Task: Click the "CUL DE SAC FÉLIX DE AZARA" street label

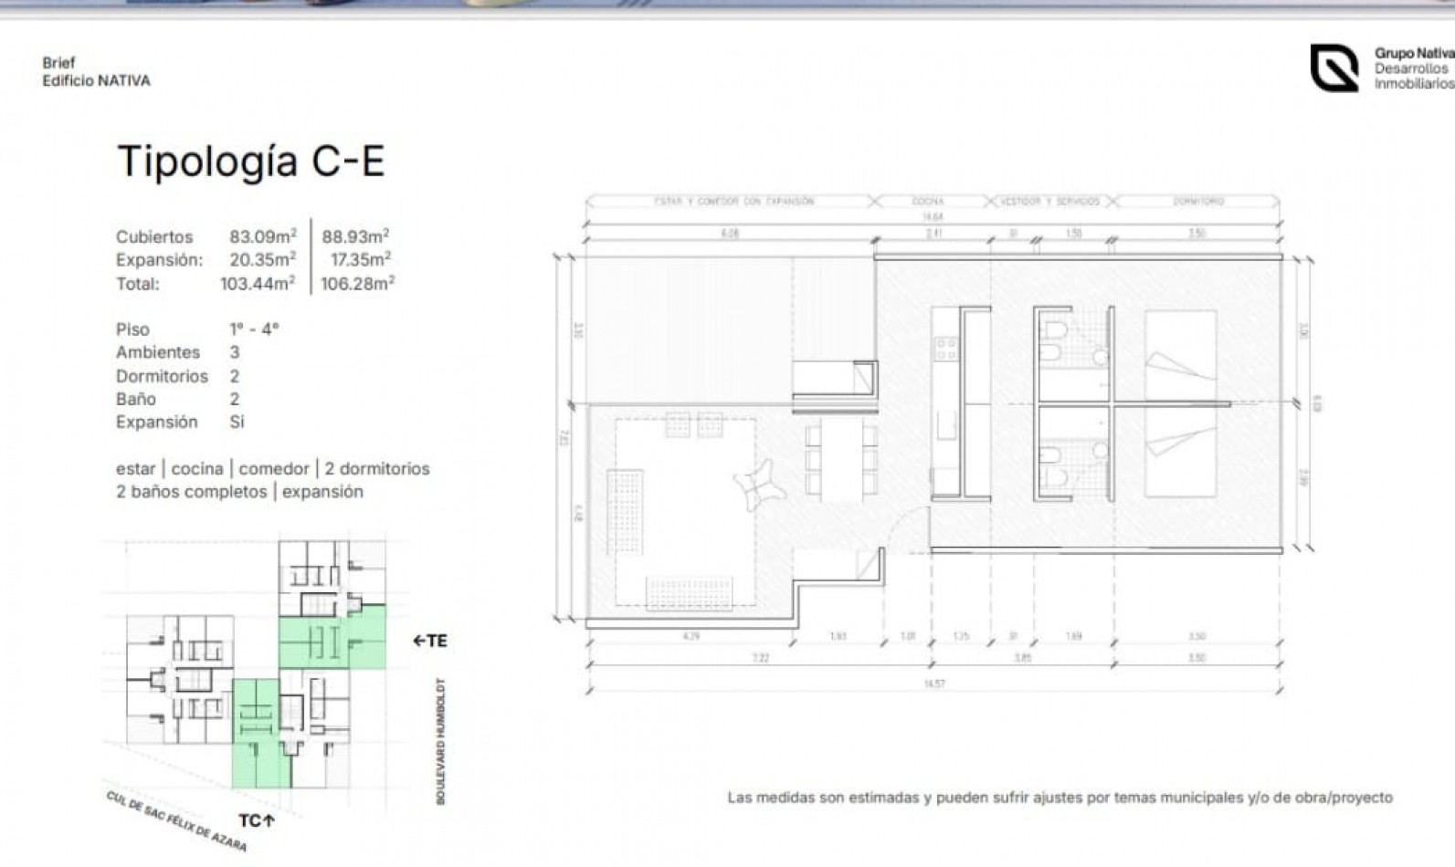Action: (x=176, y=821)
